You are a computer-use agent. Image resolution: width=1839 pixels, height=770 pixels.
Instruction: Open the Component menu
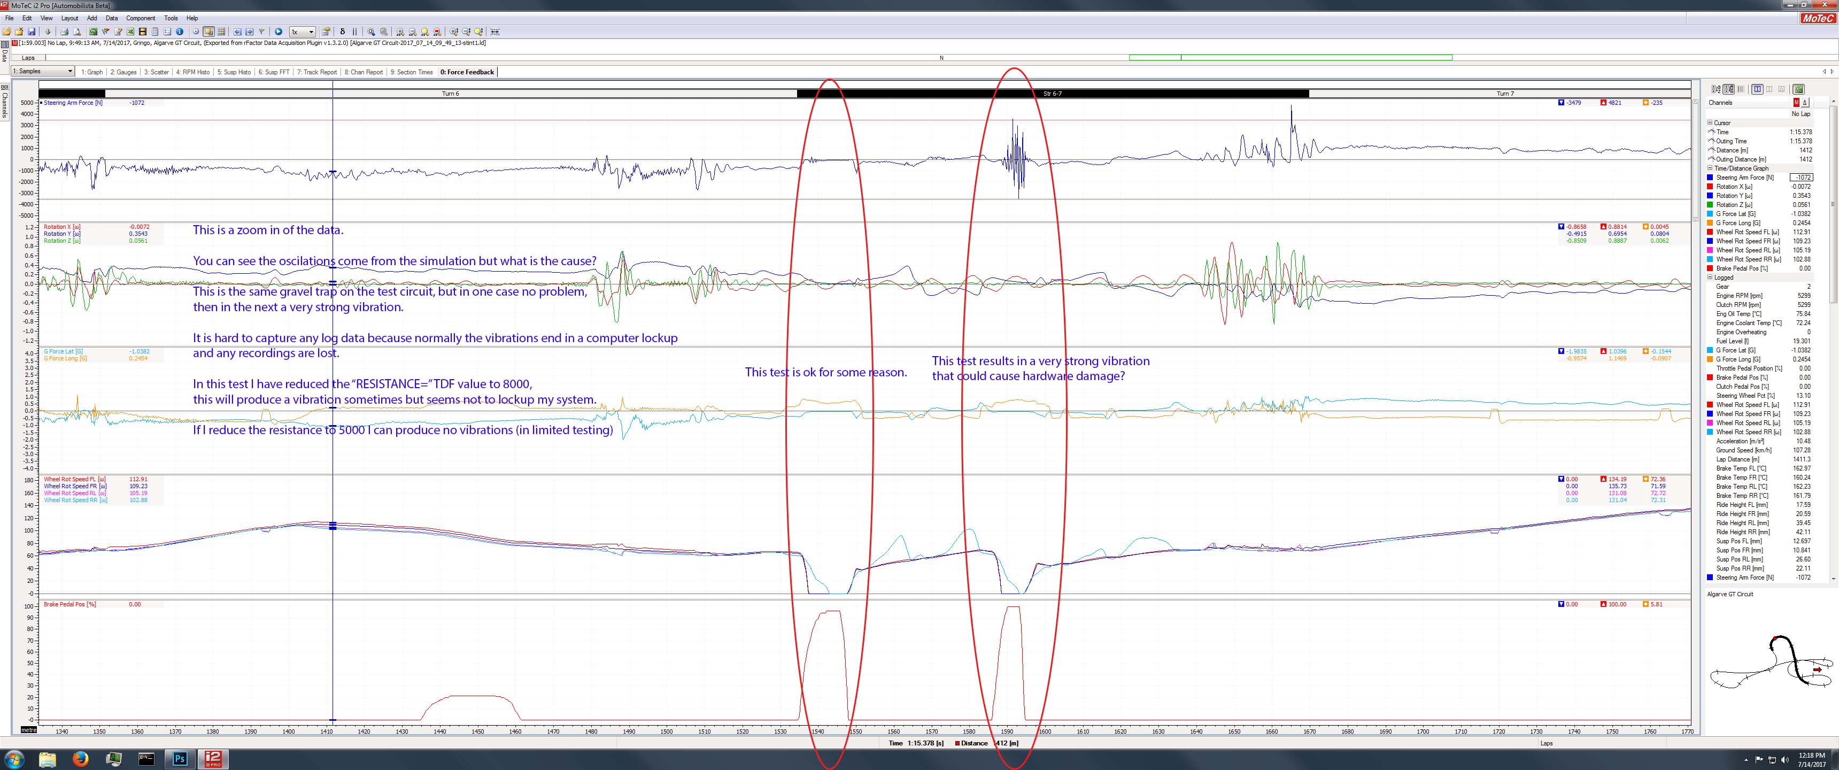click(x=141, y=18)
